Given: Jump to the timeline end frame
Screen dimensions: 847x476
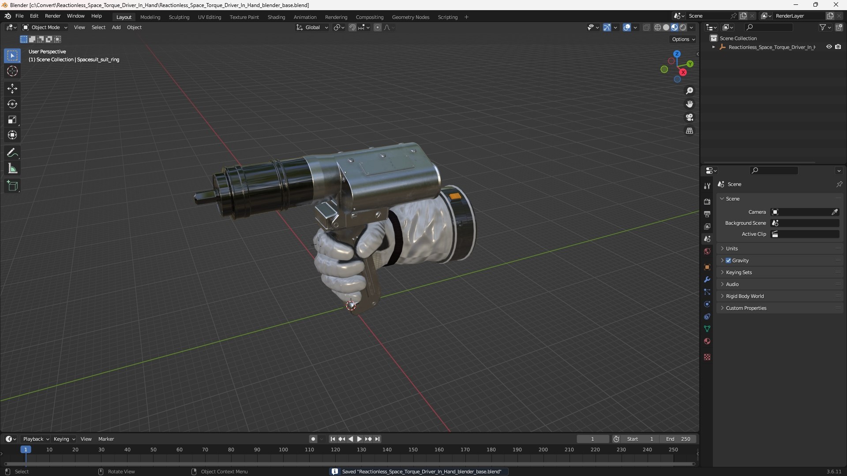Looking at the screenshot, I should [377, 439].
